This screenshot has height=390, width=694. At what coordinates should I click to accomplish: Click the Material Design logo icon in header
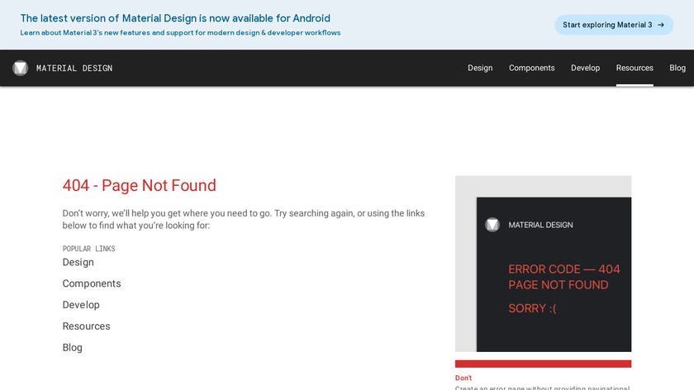pyautogui.click(x=20, y=69)
